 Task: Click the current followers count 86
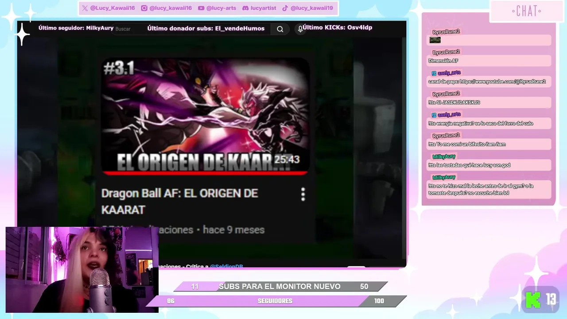[171, 301]
